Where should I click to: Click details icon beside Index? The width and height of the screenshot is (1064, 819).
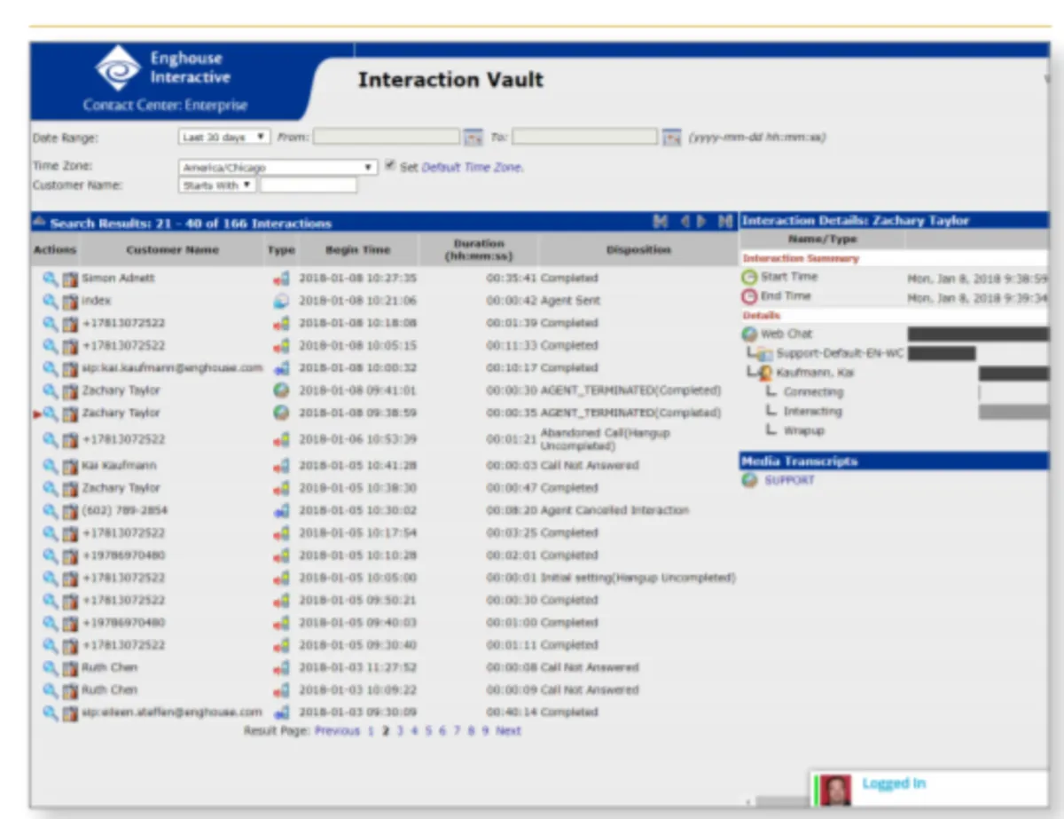tap(70, 301)
